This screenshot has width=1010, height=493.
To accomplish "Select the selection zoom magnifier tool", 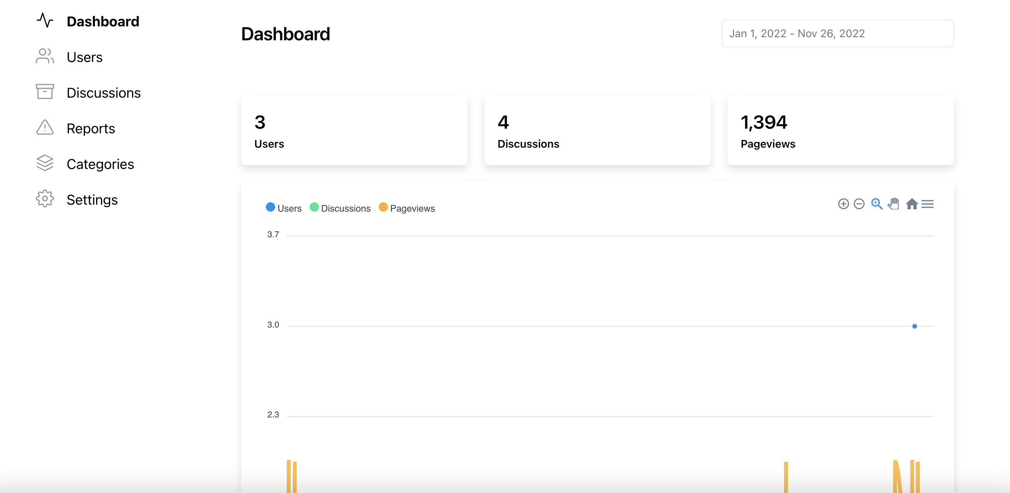I will 876,204.
